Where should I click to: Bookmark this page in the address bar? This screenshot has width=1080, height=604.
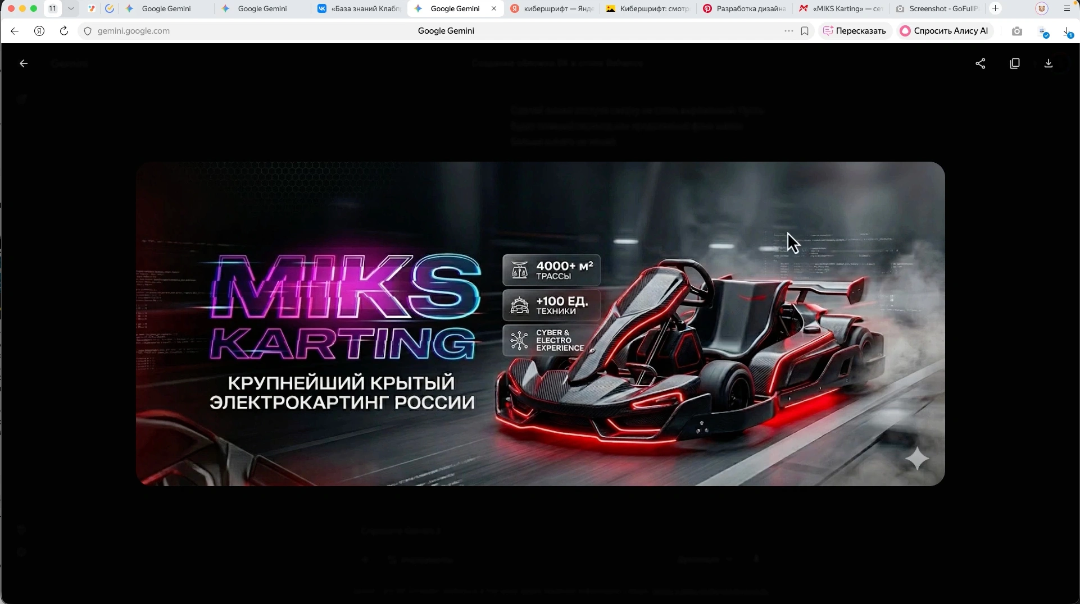click(x=805, y=31)
